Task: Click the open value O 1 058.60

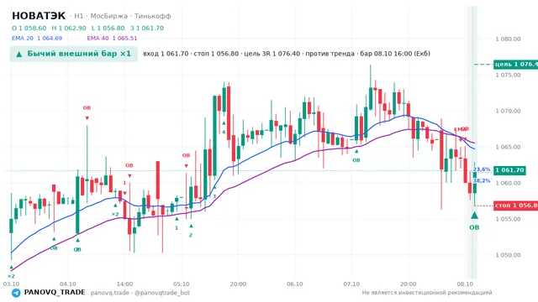Action: 29,28
